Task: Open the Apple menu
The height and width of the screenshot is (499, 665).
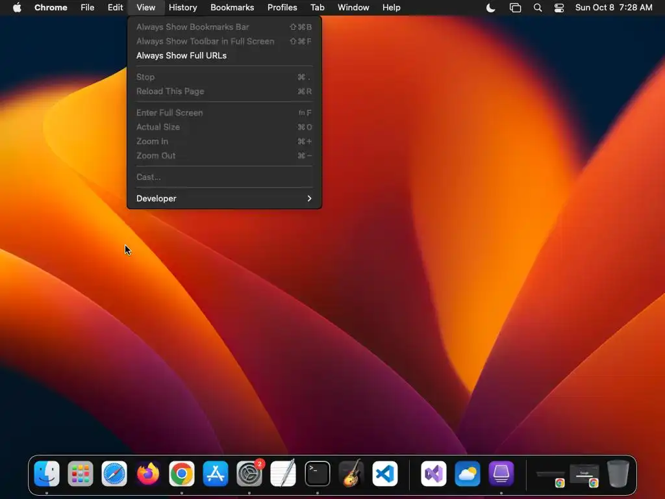Action: tap(17, 7)
